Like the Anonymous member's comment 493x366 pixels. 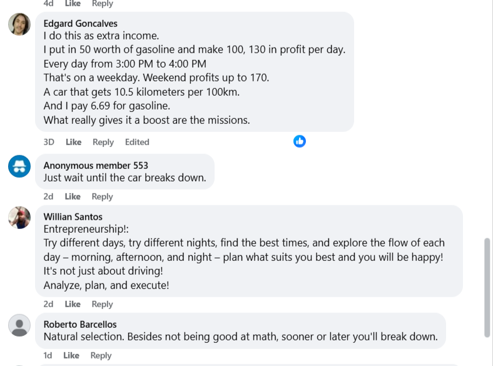[73, 196]
